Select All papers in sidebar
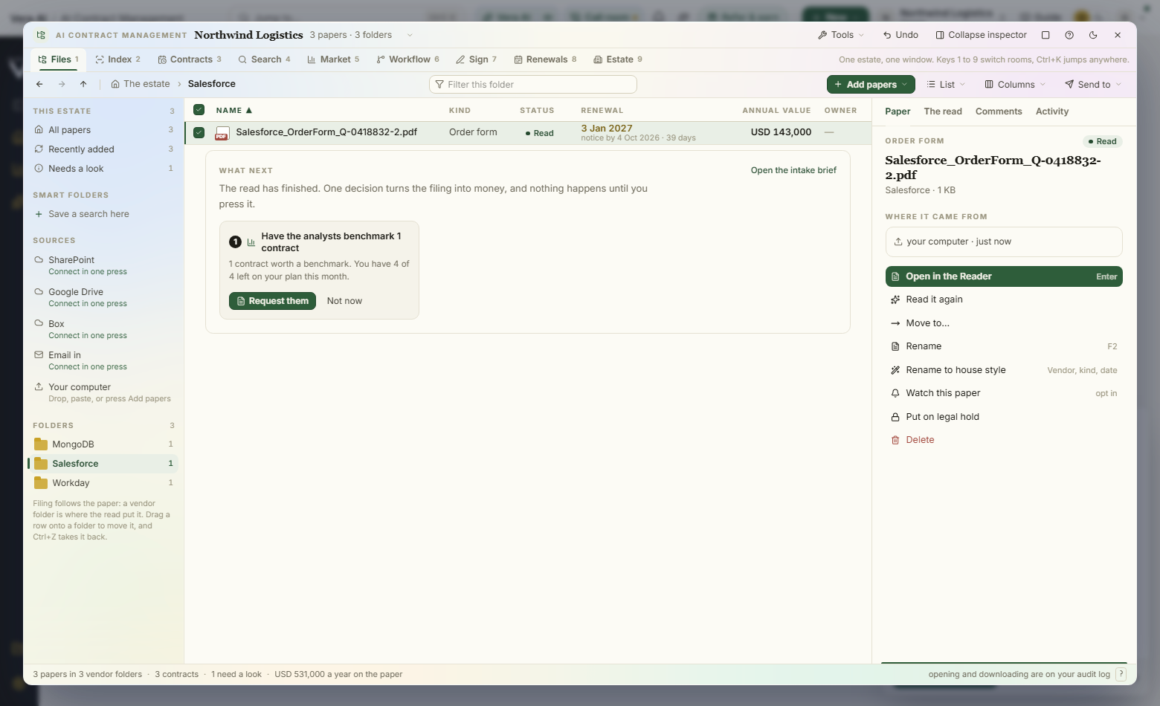 point(104,130)
